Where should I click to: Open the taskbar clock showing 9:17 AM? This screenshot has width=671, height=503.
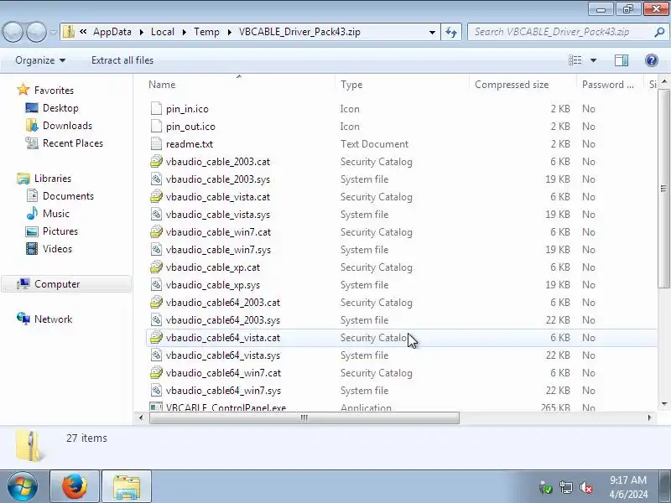point(628,487)
